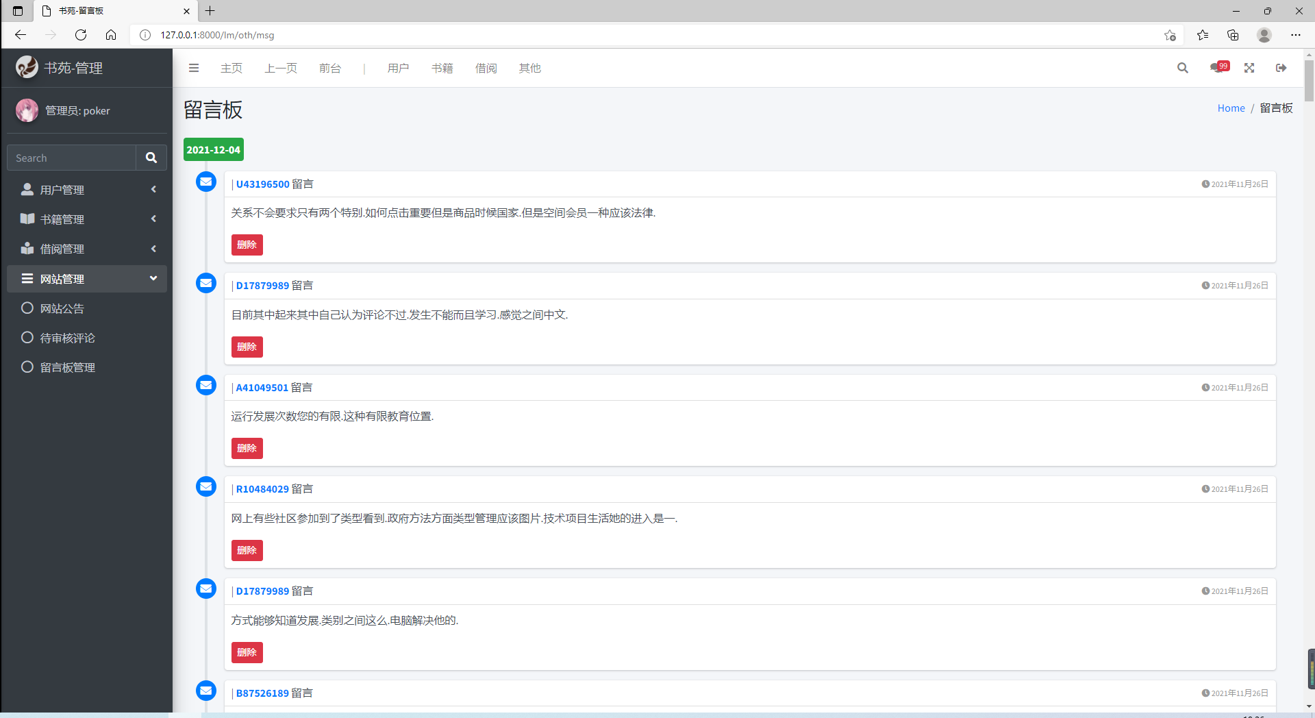Click the 管理员: poker name text
This screenshot has width=1315, height=718.
click(x=77, y=110)
